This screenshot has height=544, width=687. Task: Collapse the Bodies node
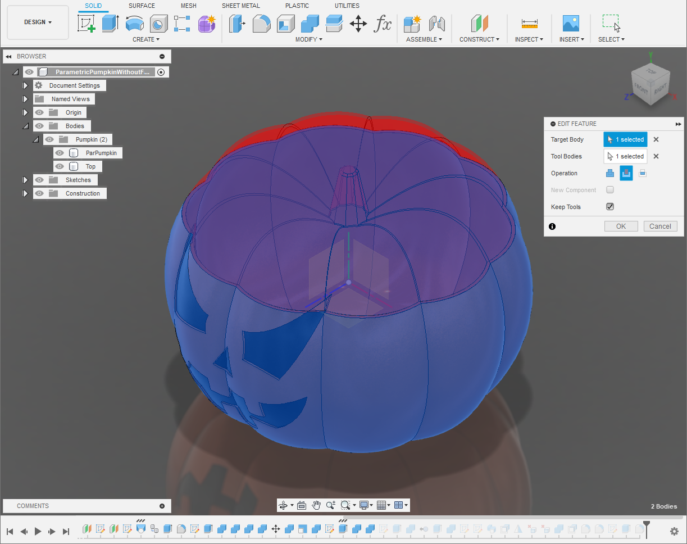click(25, 126)
